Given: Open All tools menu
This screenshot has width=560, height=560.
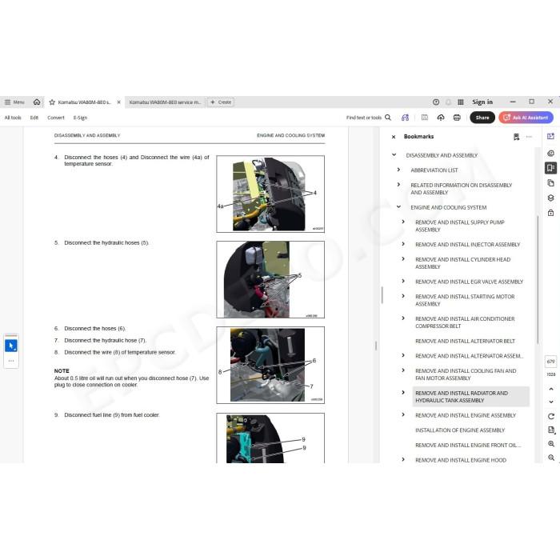Looking at the screenshot, I should 13,118.
